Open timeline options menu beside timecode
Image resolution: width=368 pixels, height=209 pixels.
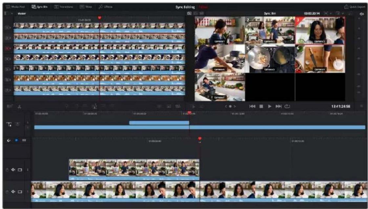361,106
